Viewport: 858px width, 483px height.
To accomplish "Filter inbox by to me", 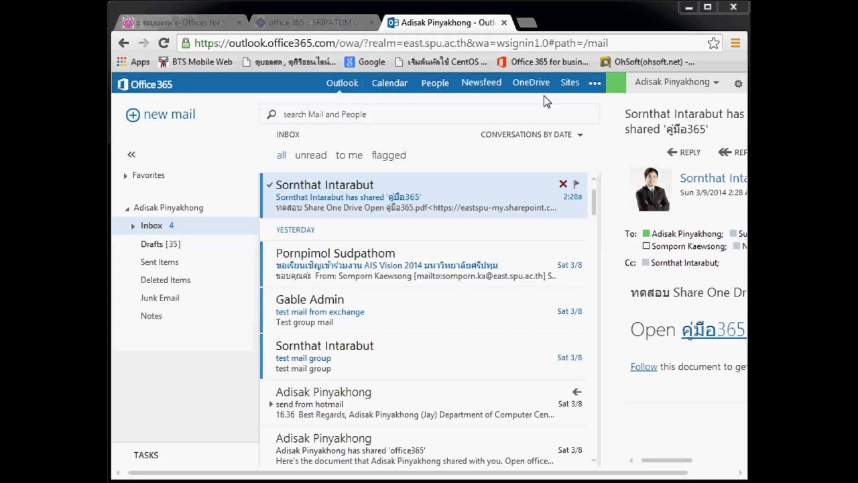I will [349, 155].
